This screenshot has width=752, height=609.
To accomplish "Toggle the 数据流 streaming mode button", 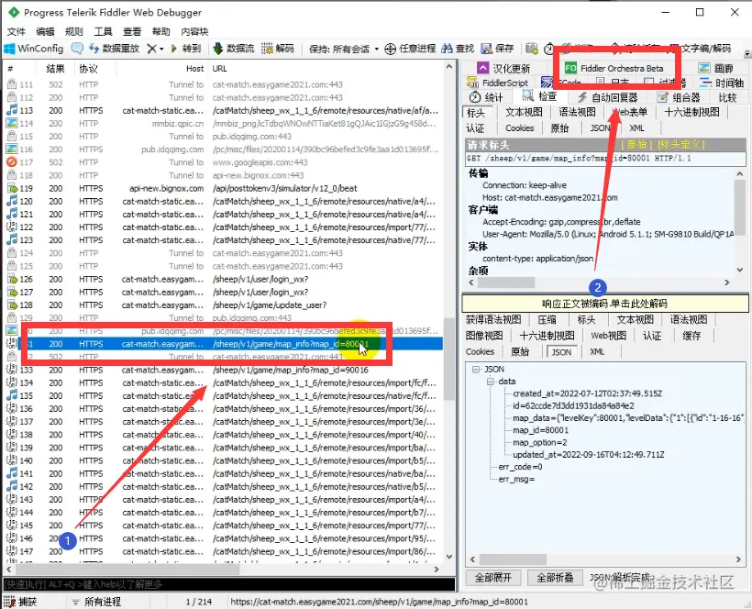I will (234, 49).
